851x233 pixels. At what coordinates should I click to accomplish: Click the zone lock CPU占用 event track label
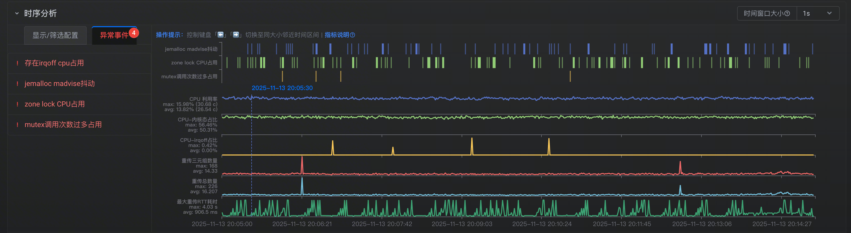194,62
